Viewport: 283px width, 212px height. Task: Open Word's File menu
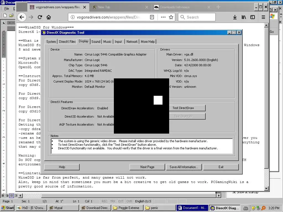(x=7, y=9)
